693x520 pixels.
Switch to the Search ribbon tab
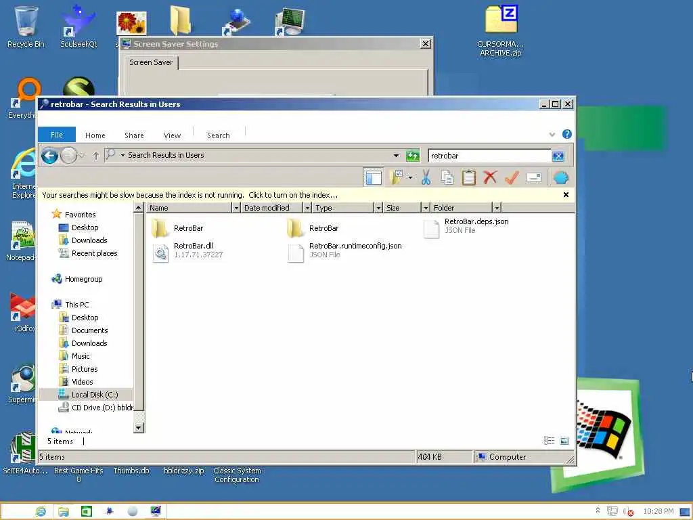[219, 135]
